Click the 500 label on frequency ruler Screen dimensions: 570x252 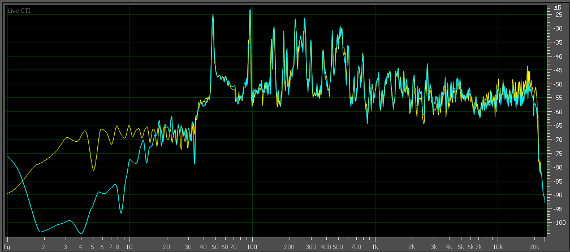338,247
